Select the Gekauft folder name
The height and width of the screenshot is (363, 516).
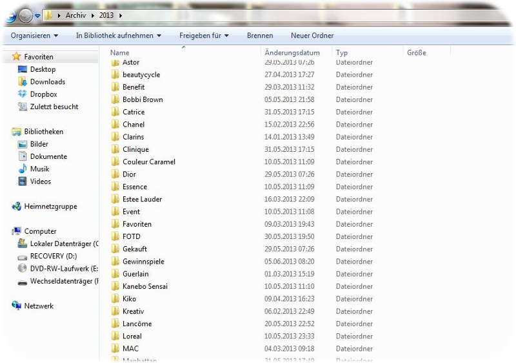click(x=135, y=249)
